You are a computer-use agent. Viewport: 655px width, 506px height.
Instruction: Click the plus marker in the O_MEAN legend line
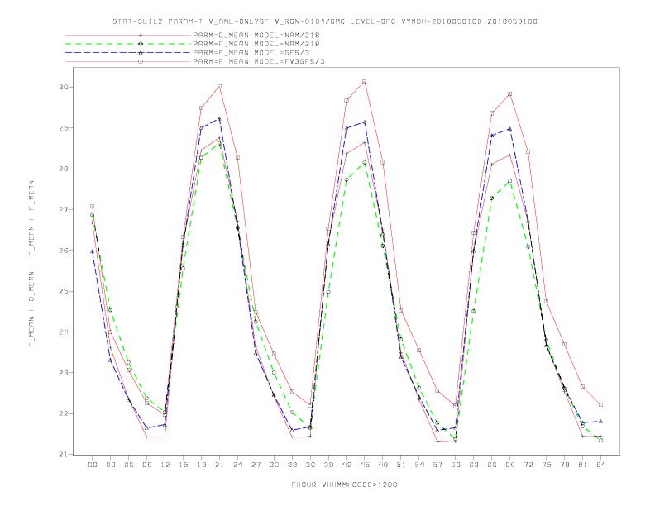click(x=141, y=35)
